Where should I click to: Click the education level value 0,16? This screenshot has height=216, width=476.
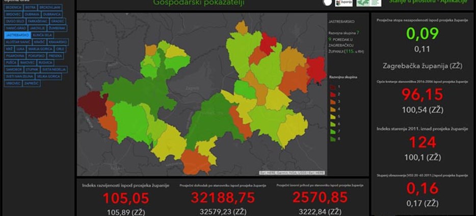[422, 188]
